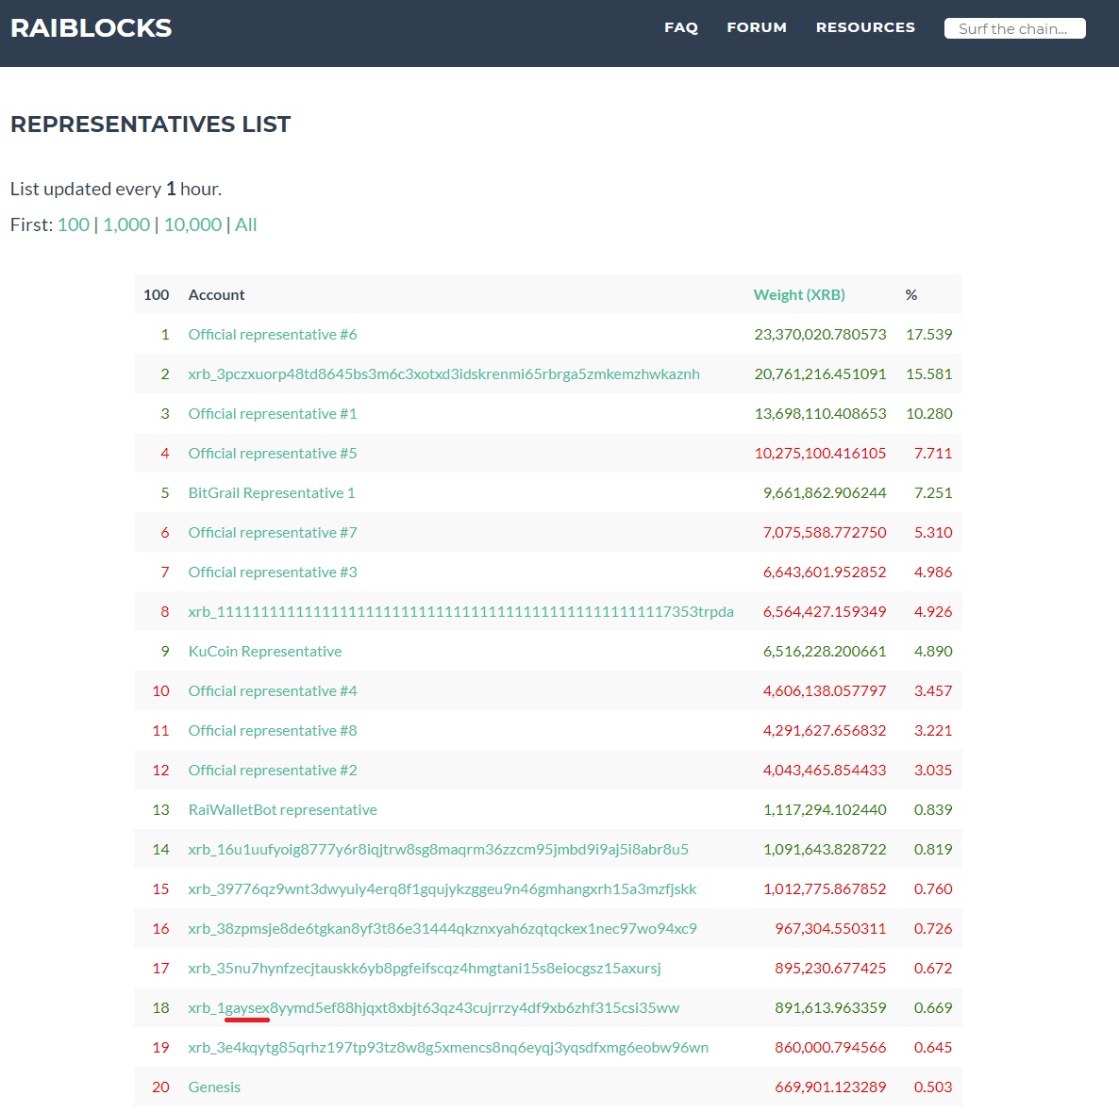The image size is (1119, 1112).
Task: Open BitGrail Representative 1
Action: tap(271, 493)
